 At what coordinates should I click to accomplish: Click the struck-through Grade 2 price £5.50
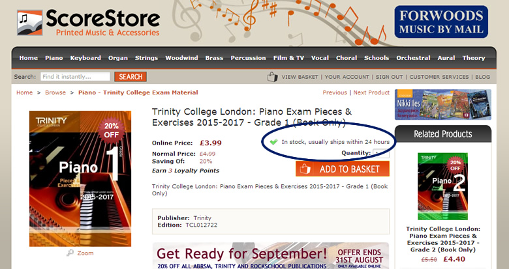pos(429,260)
